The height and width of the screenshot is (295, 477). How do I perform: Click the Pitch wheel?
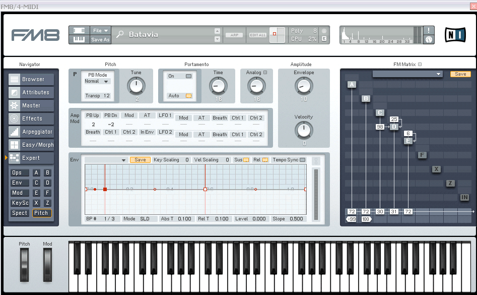24,265
